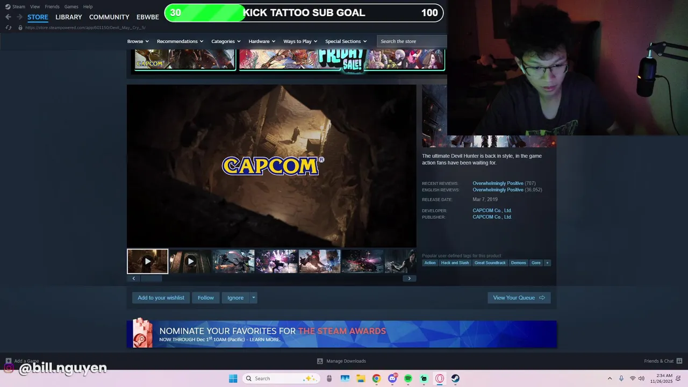Click the Ignore button
Image resolution: width=688 pixels, height=387 pixels.
pos(235,298)
